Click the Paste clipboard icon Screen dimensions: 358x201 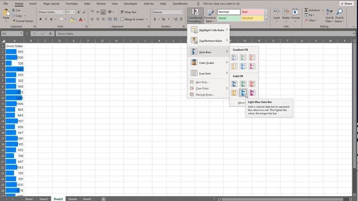click(x=6, y=12)
